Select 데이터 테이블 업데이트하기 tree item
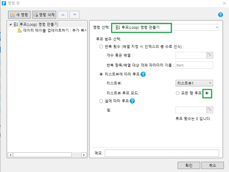This screenshot has height=172, width=229. tap(55, 30)
